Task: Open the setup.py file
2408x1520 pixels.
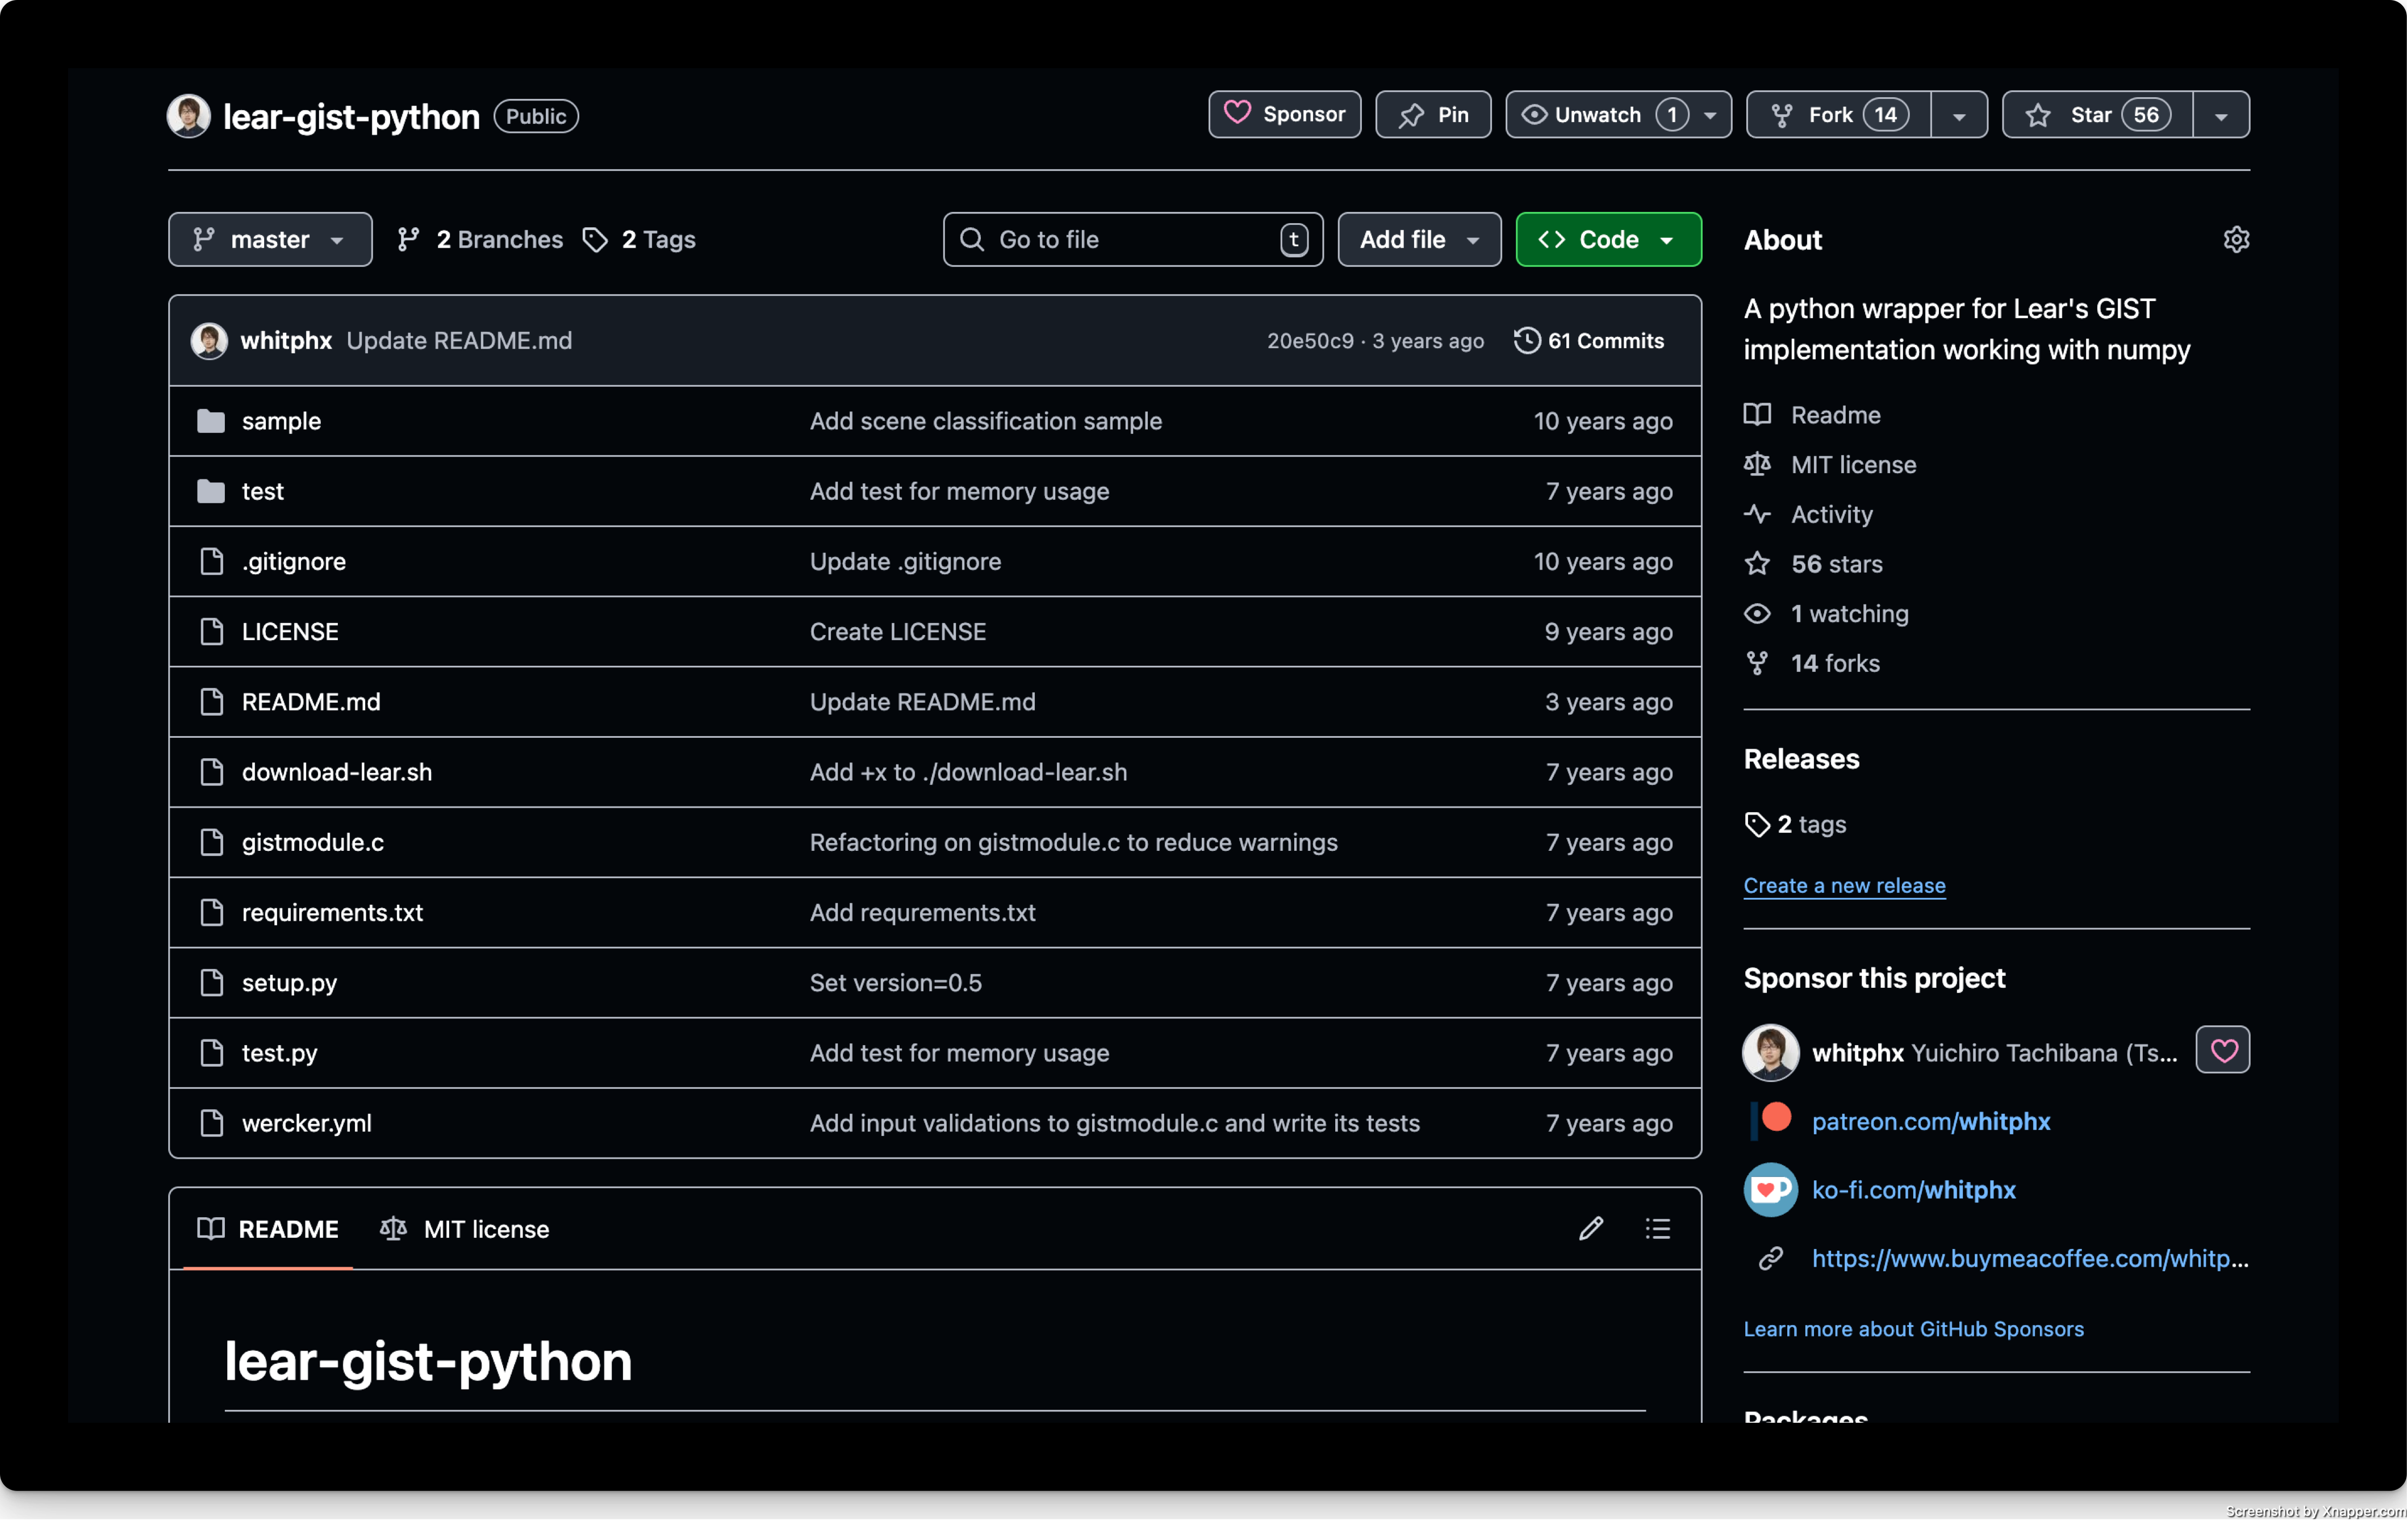Action: click(x=289, y=983)
